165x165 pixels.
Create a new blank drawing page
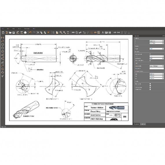3,32
